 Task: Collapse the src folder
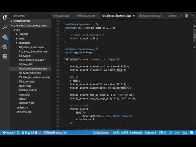[31, 30]
